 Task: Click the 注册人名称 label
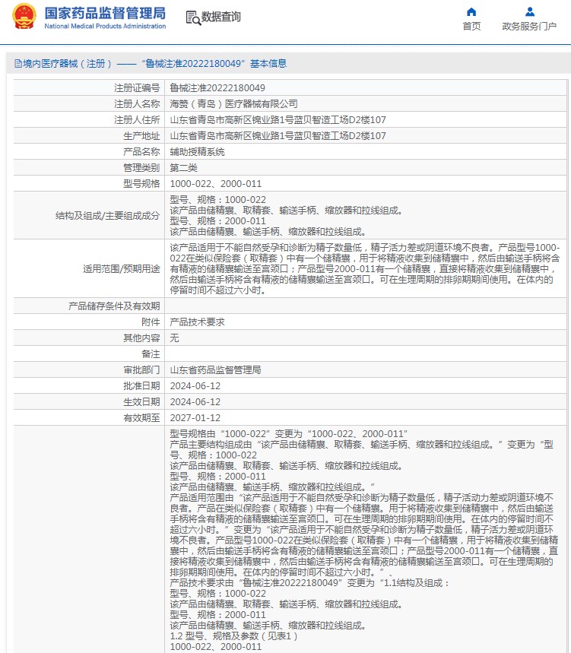[x=137, y=103]
